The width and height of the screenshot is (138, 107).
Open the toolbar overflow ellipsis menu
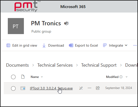(x=135, y=45)
